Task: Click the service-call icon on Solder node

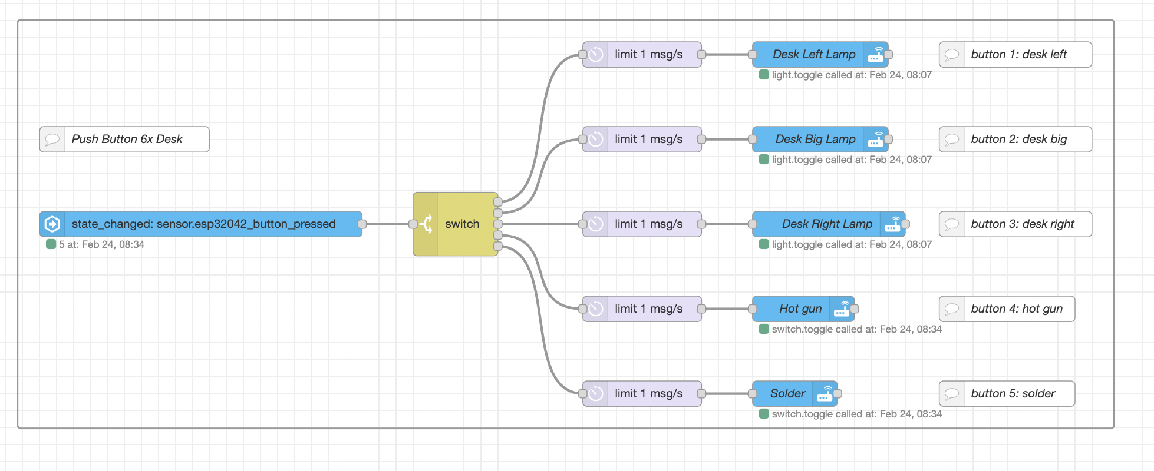Action: (x=825, y=393)
